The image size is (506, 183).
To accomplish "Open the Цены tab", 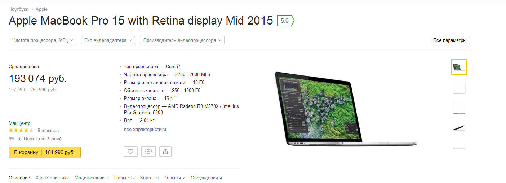I will [x=124, y=178].
